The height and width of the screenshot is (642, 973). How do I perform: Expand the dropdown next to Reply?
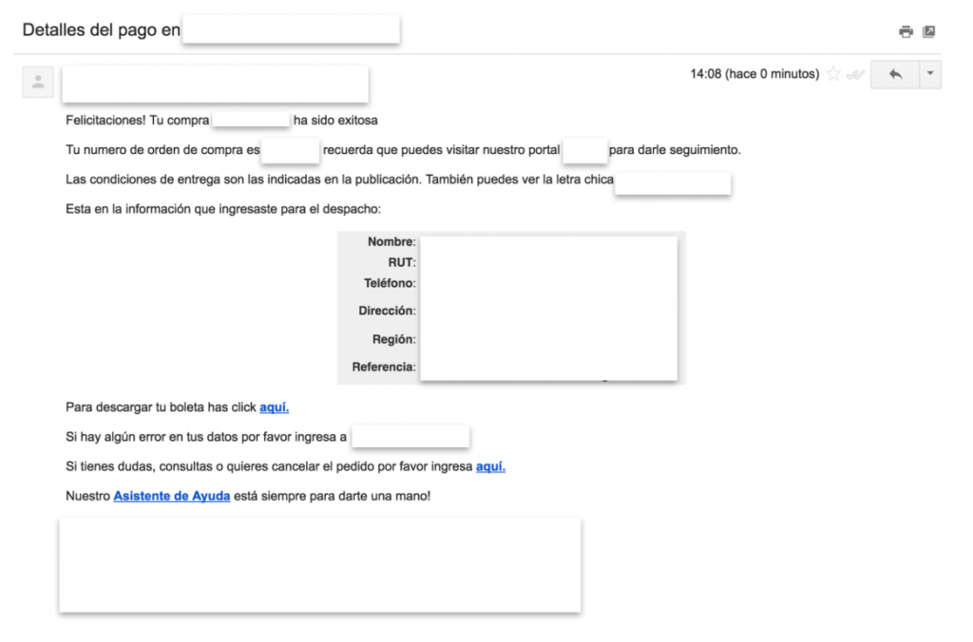[x=930, y=75]
